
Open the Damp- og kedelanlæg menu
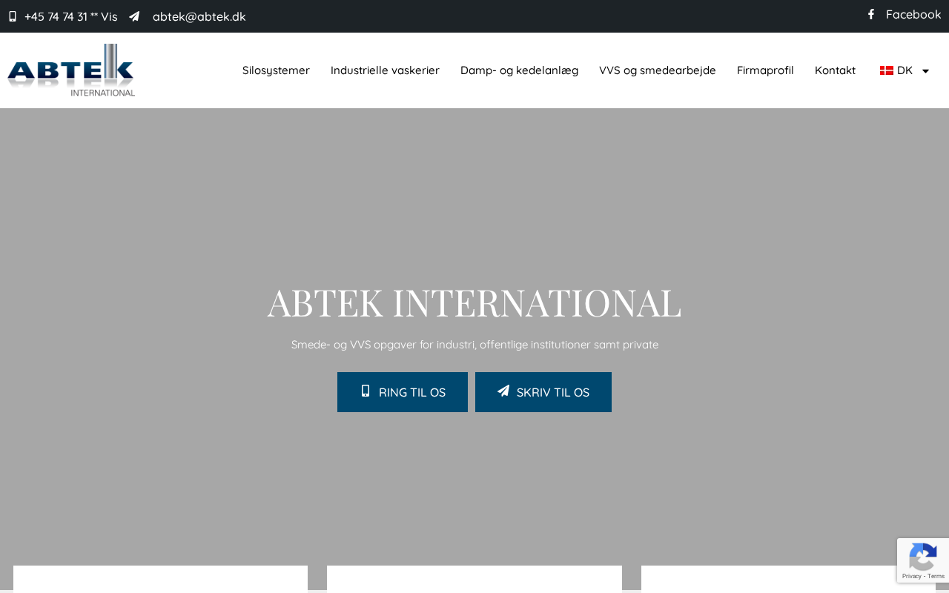coord(519,70)
